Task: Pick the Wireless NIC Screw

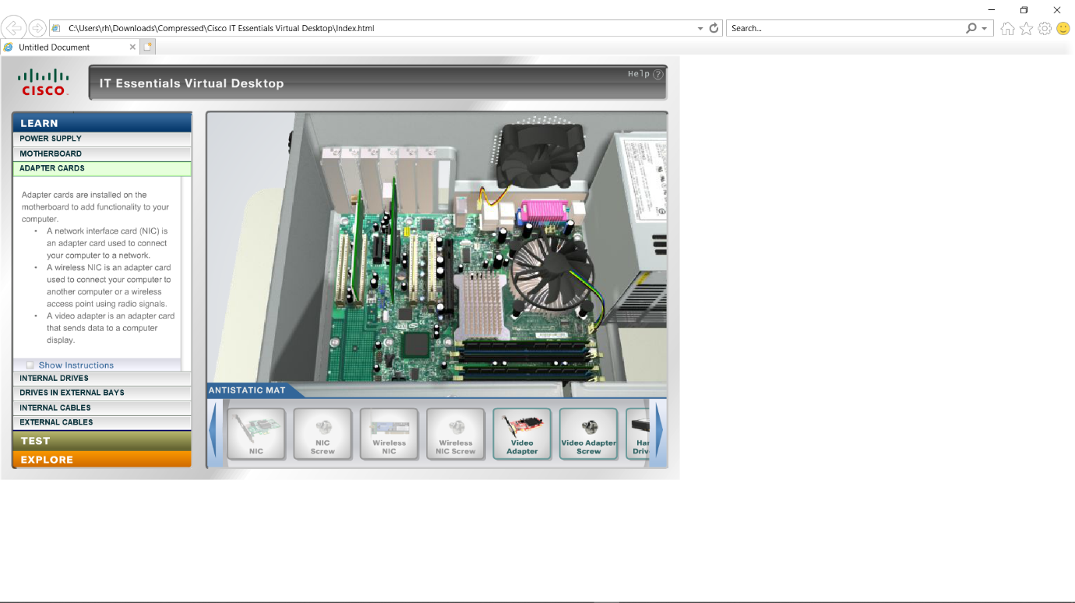Action: coord(456,433)
